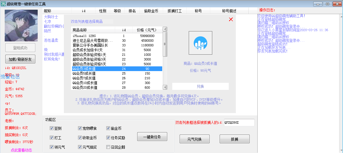Click the 元气兑换 button
This screenshot has height=153, width=343.
point(195,139)
